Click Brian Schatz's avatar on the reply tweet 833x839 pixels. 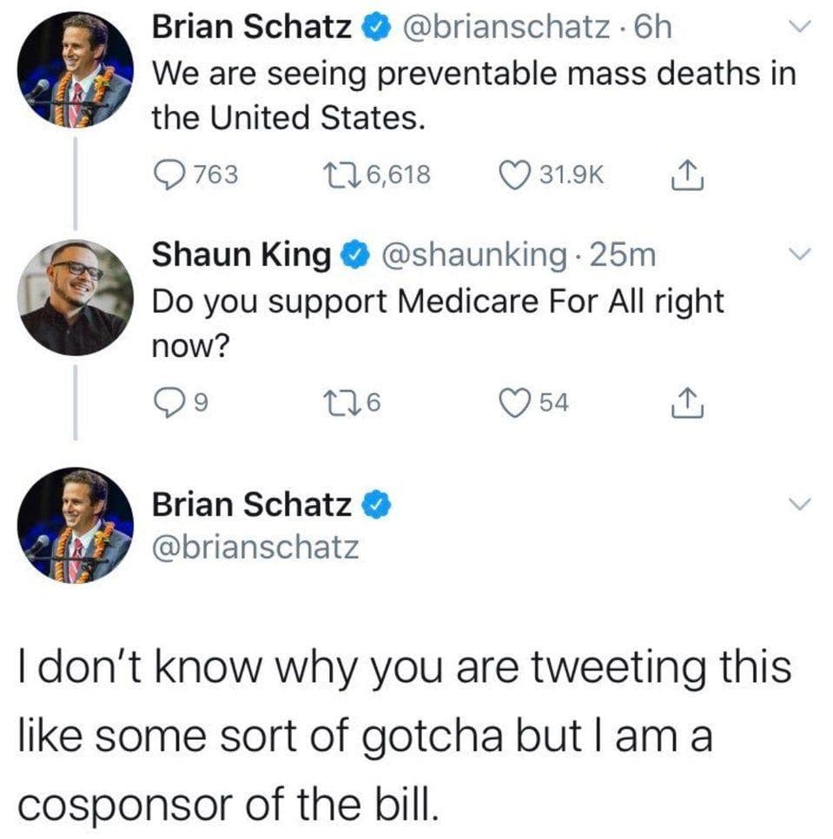pos(76,525)
